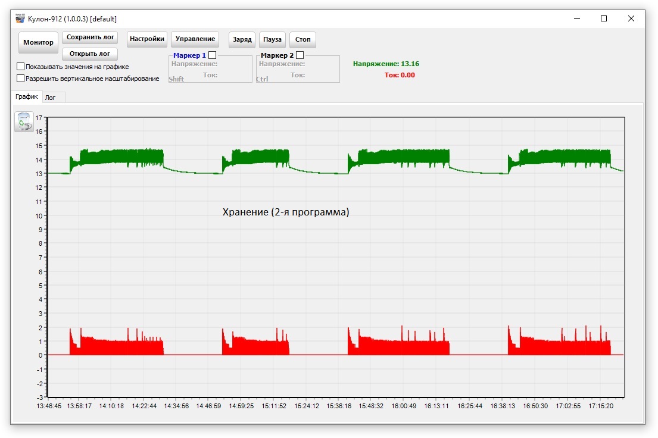The height and width of the screenshot is (438, 658).
Task: Open the Управление control panel
Action: (x=195, y=39)
